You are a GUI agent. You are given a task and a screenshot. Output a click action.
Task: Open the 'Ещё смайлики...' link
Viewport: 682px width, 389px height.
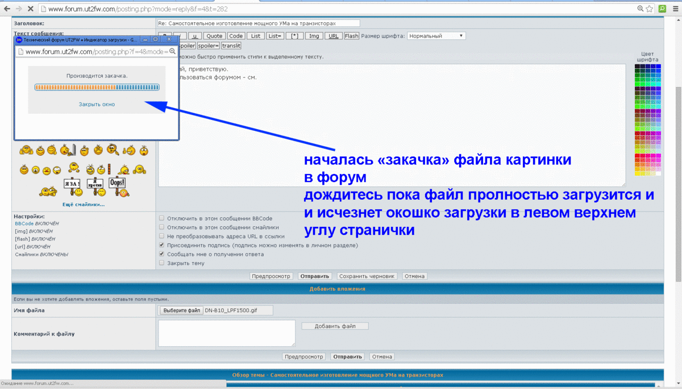point(84,205)
